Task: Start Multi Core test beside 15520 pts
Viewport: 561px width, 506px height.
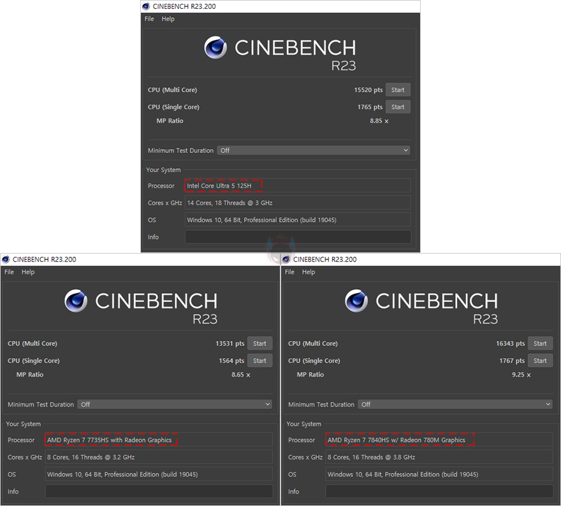Action: pos(398,90)
